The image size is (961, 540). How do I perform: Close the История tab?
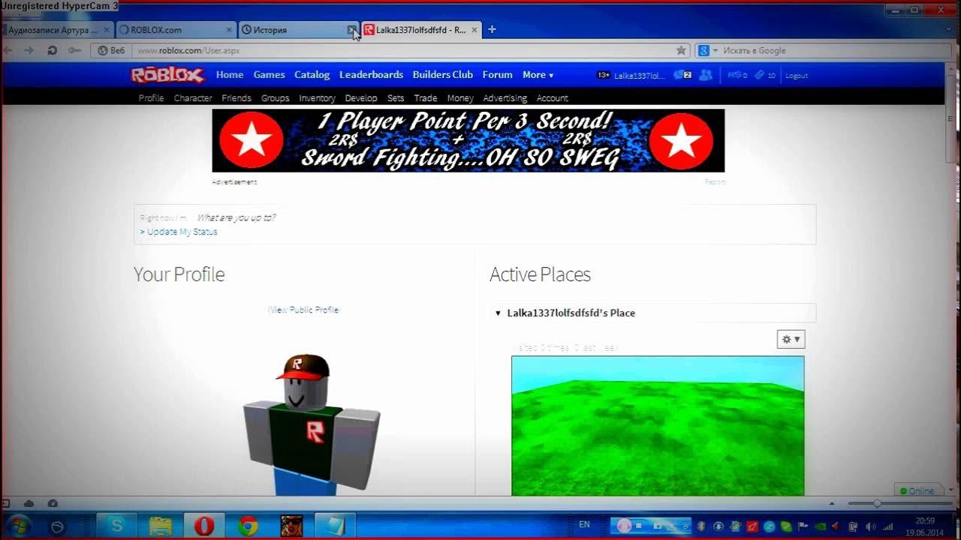coord(351,30)
